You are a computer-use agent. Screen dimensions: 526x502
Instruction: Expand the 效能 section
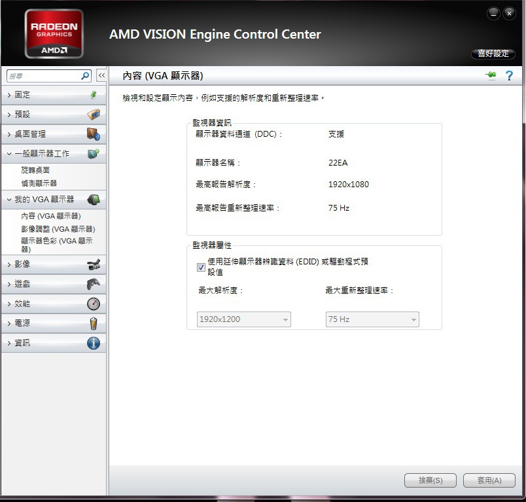click(54, 304)
